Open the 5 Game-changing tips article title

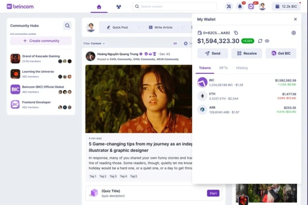coord(140,147)
